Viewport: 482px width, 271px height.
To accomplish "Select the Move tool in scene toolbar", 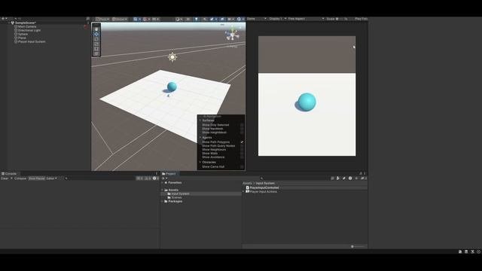I will [96, 34].
